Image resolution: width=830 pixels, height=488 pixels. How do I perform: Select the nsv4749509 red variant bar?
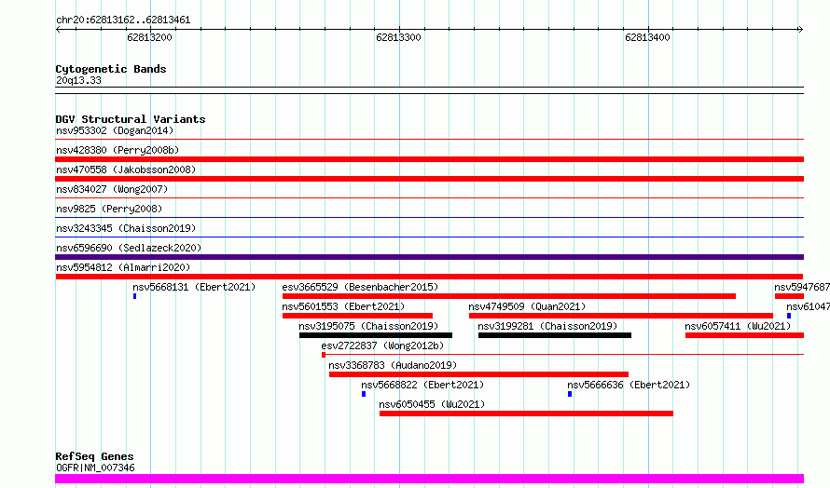[621, 316]
